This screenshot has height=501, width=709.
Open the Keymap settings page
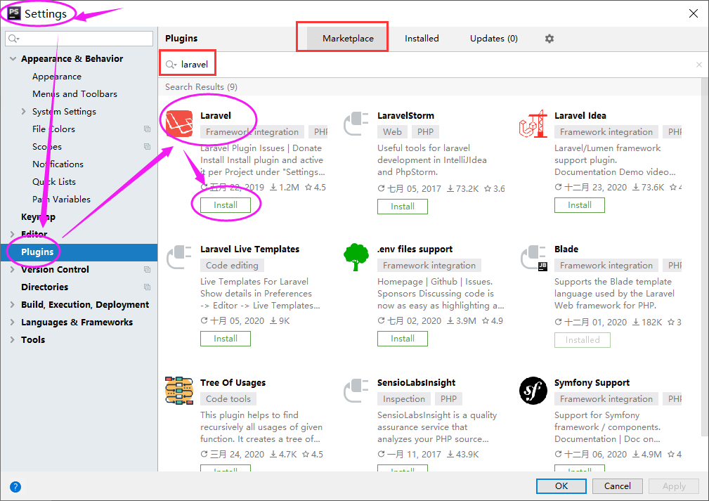point(38,217)
